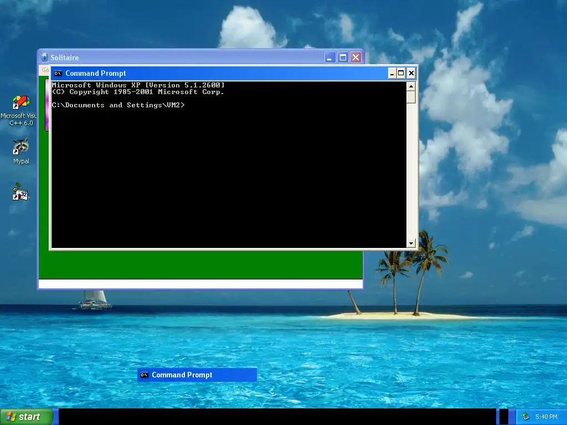
Task: Open the desktop shortcut icon below Mypal
Action: click(x=20, y=192)
